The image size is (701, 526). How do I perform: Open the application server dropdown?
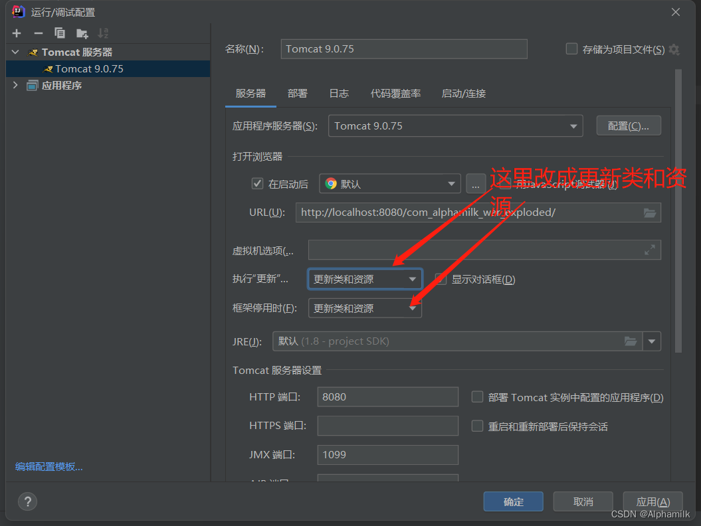tap(455, 126)
